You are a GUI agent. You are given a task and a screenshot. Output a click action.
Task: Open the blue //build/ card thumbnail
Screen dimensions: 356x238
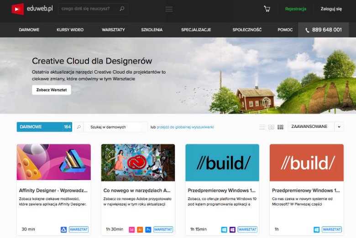click(x=222, y=163)
